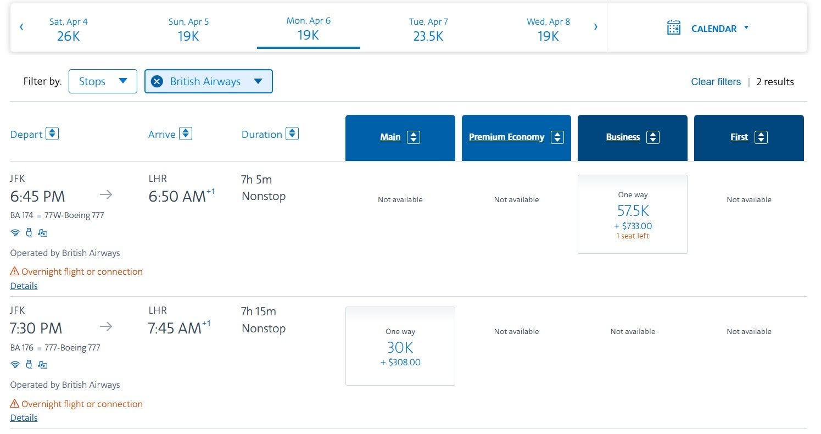
Task: Click Wi-Fi icon for BA 176
Action: [15, 365]
